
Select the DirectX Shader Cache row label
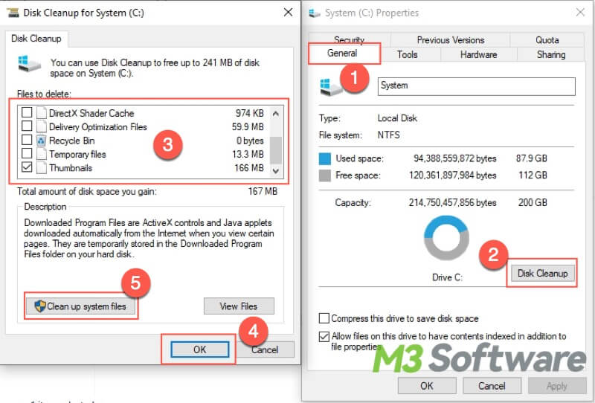[x=91, y=113]
